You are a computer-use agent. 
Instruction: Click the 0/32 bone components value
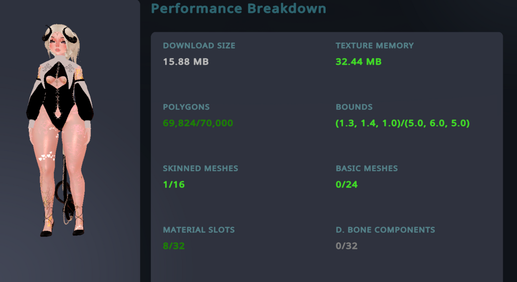347,246
